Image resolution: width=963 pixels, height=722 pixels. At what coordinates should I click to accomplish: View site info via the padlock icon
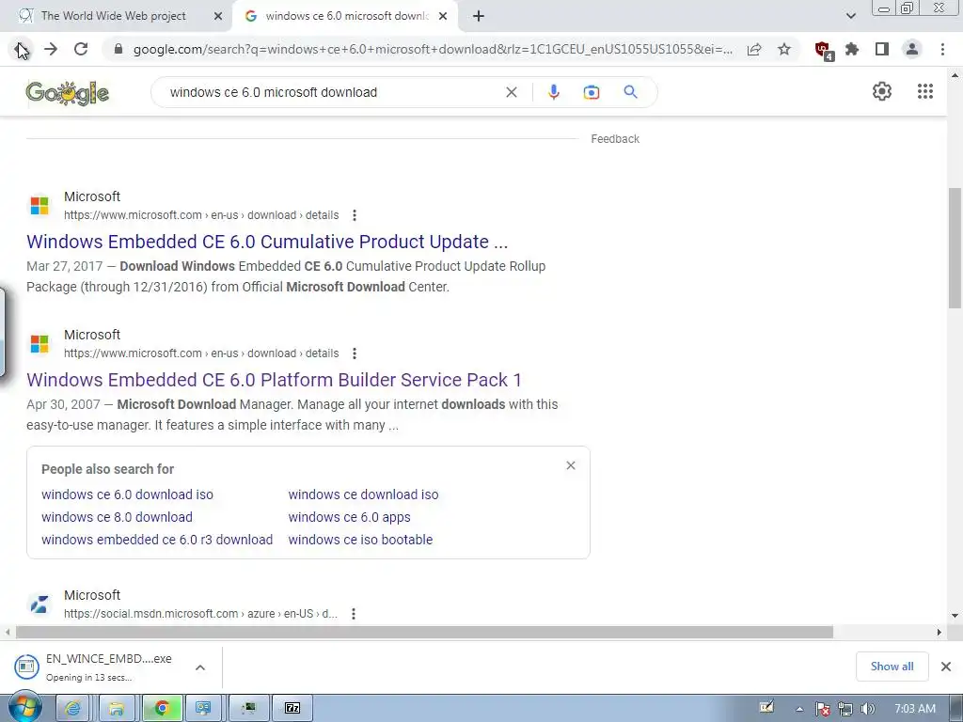coord(118,49)
